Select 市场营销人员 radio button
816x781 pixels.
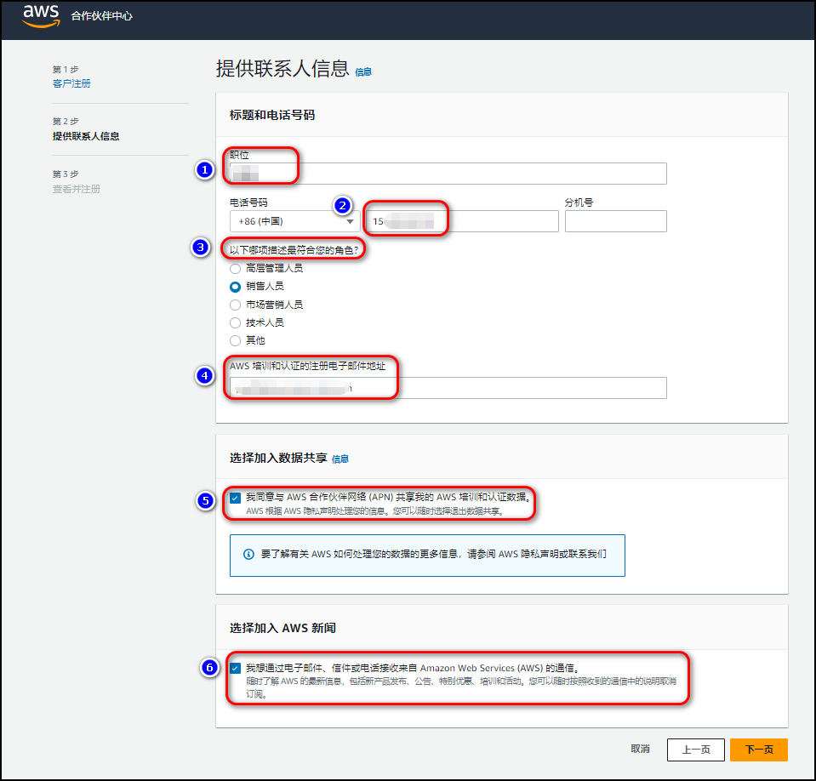(x=235, y=305)
